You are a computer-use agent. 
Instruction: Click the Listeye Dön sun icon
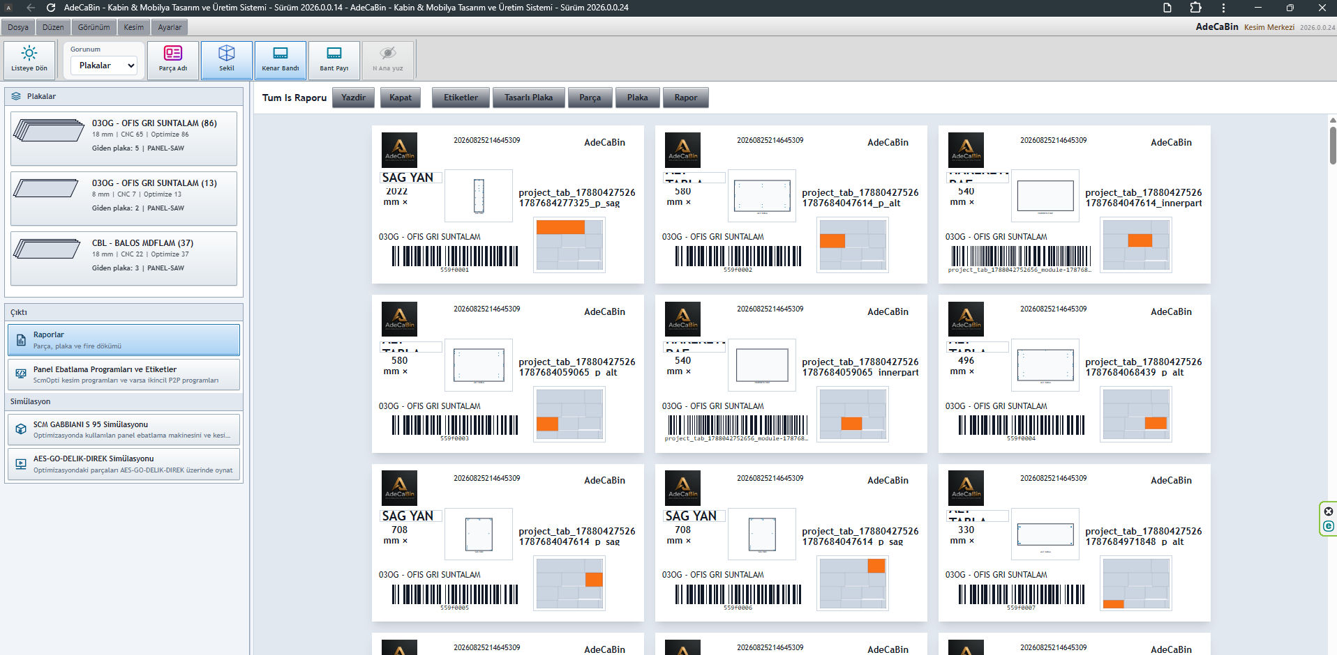tap(29, 54)
